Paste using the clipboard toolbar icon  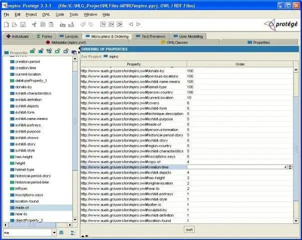pos(51,24)
